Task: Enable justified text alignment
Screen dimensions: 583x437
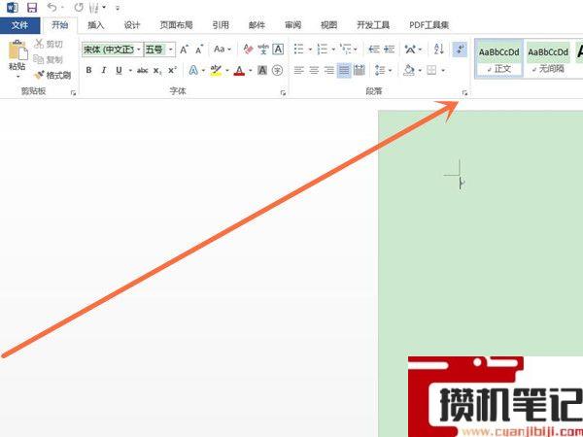Action: (344, 70)
